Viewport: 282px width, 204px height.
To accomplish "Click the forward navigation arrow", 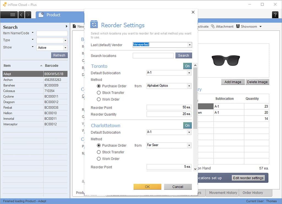I will [27, 15].
